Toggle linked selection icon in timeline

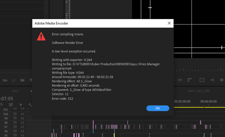[11, 105]
